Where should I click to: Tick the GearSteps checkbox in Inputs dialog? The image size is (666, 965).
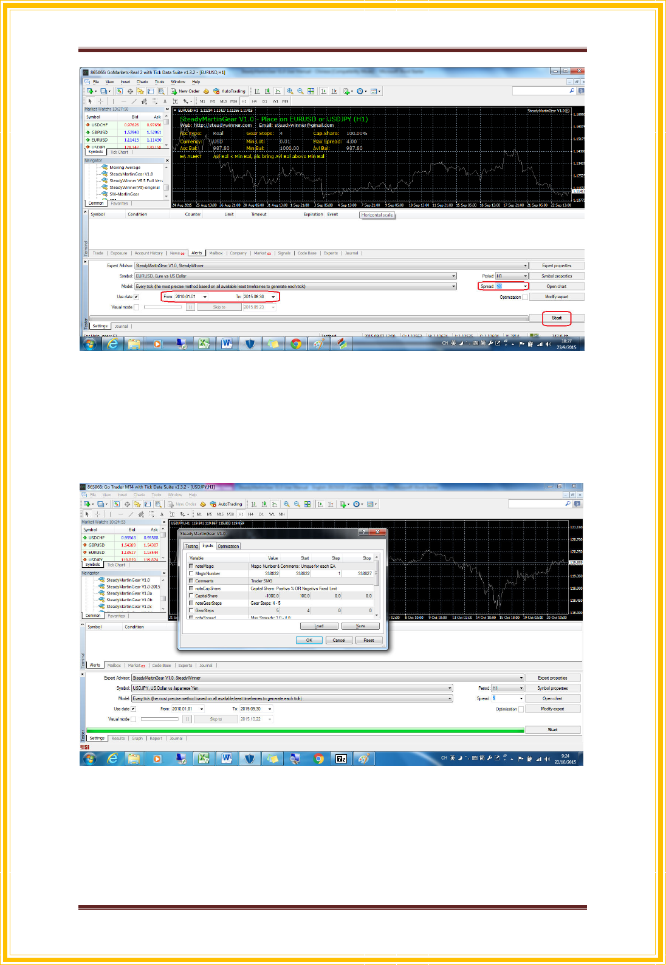point(191,610)
